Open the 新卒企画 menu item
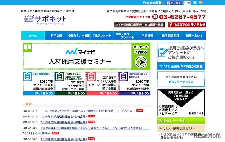 tap(56, 36)
